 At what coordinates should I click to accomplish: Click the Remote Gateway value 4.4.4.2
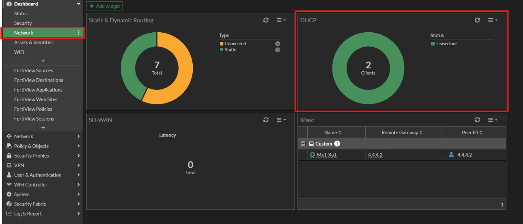(x=375, y=155)
